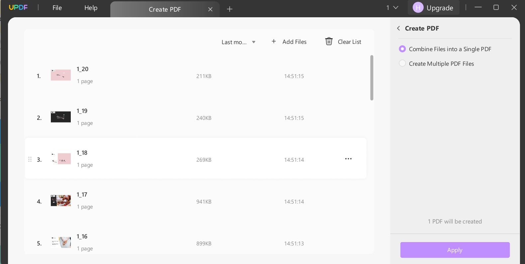The width and height of the screenshot is (525, 264).
Task: Click the 1_16 file thumbnail
Action: pos(61,242)
